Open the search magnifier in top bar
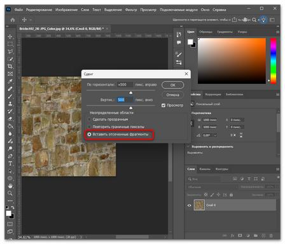This screenshot has height=244, width=285. [254, 20]
